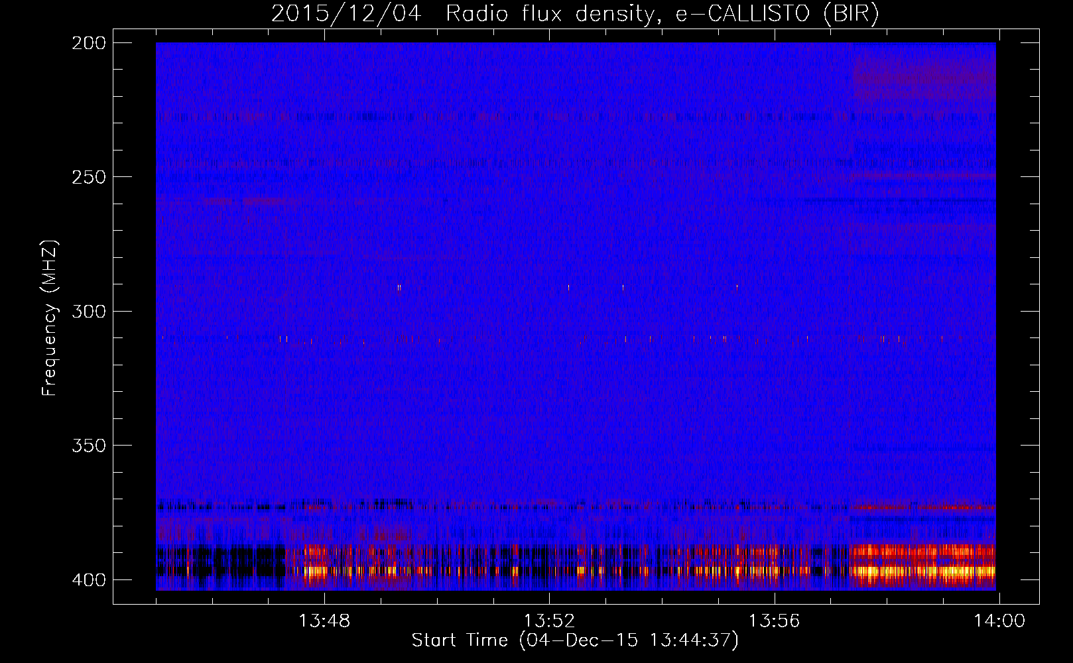Click the 350 frequency tick label
The image size is (1073, 663).
[88, 446]
